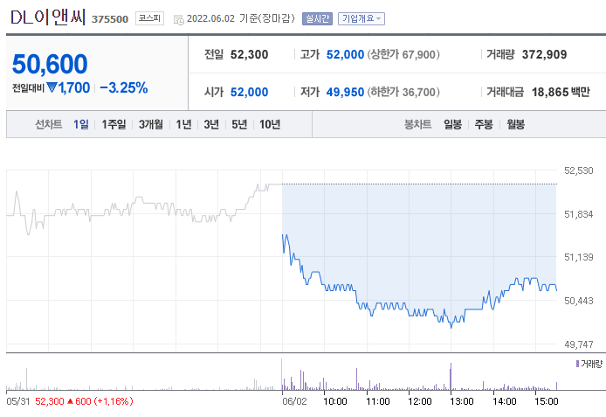The image size is (606, 417).
Task: Click the down triangle next to 전일대비
Action: click(x=52, y=87)
